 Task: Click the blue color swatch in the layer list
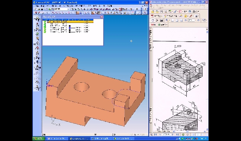(70, 28)
